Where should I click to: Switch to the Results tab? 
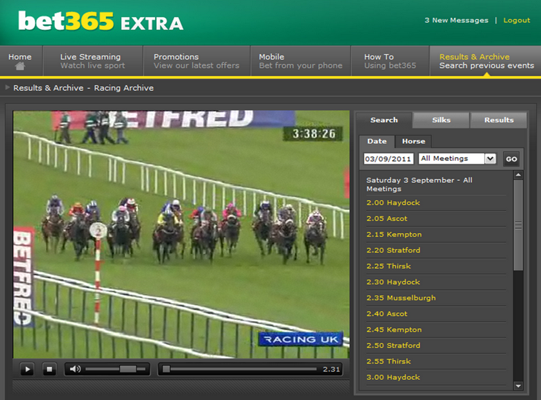pos(499,120)
